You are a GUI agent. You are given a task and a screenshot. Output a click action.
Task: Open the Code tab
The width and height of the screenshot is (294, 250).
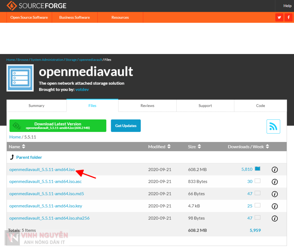(260, 106)
